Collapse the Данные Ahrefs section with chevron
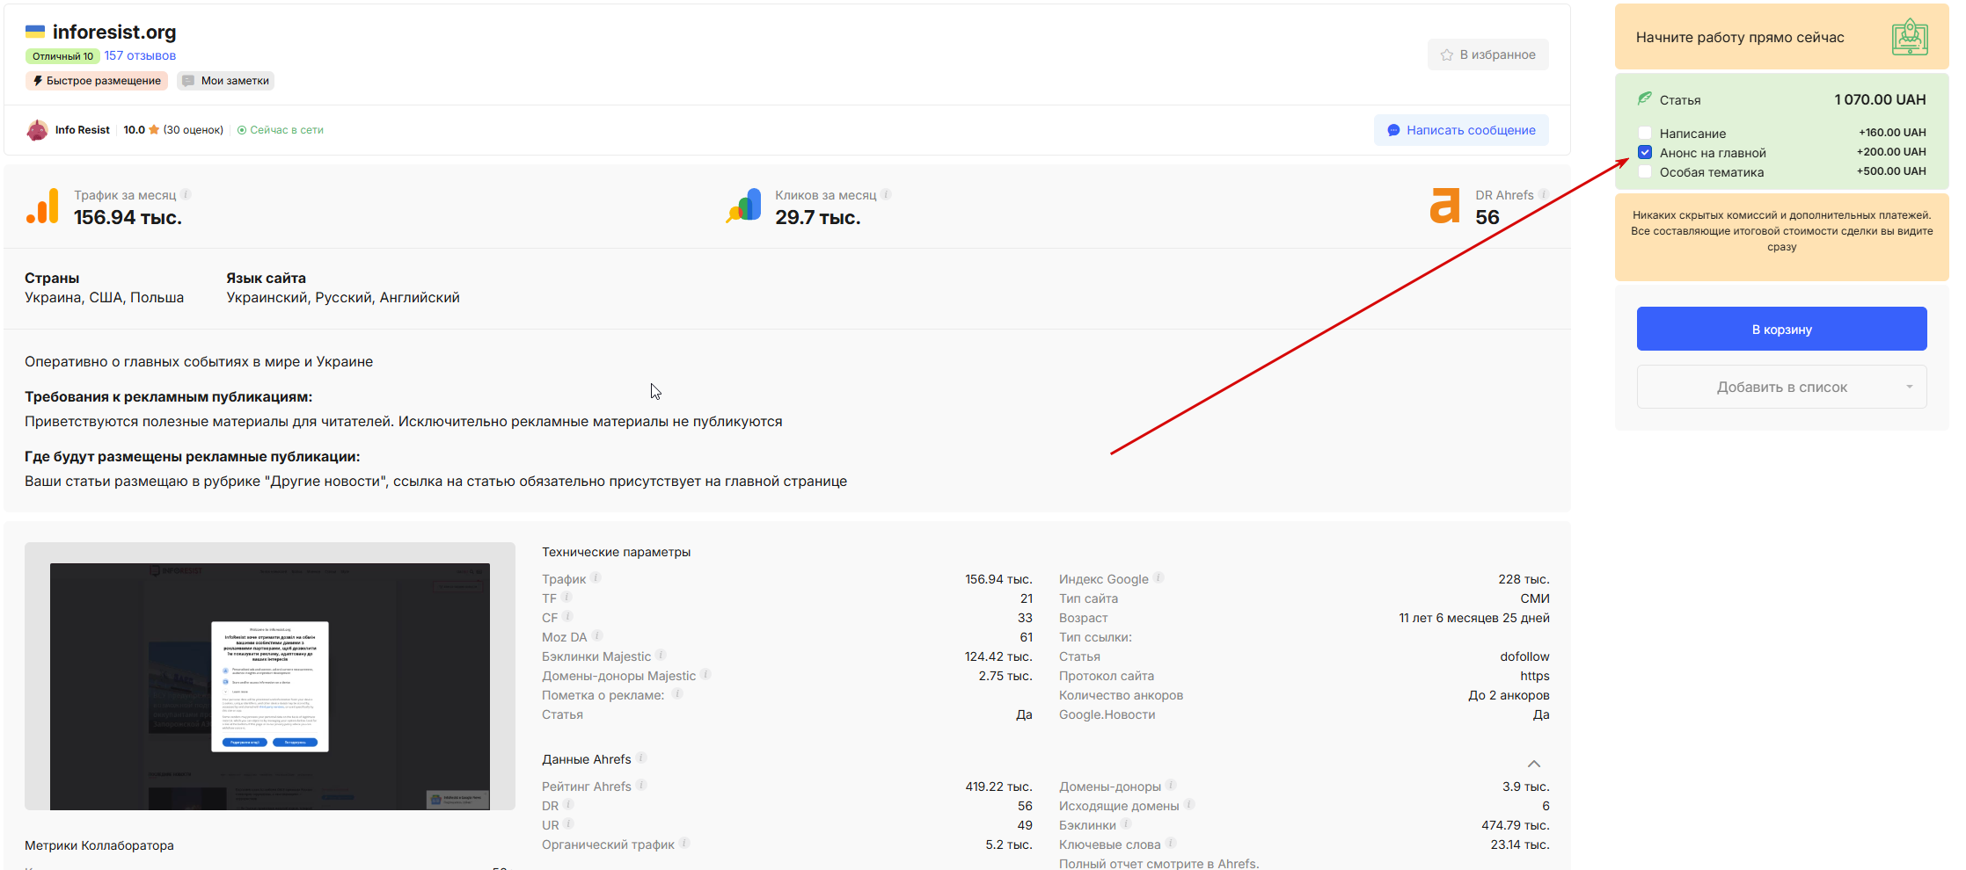 (x=1534, y=764)
